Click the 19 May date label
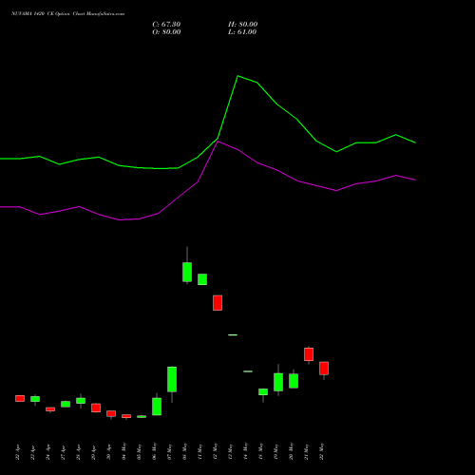Image resolution: width=475 pixels, height=475 pixels. click(276, 451)
